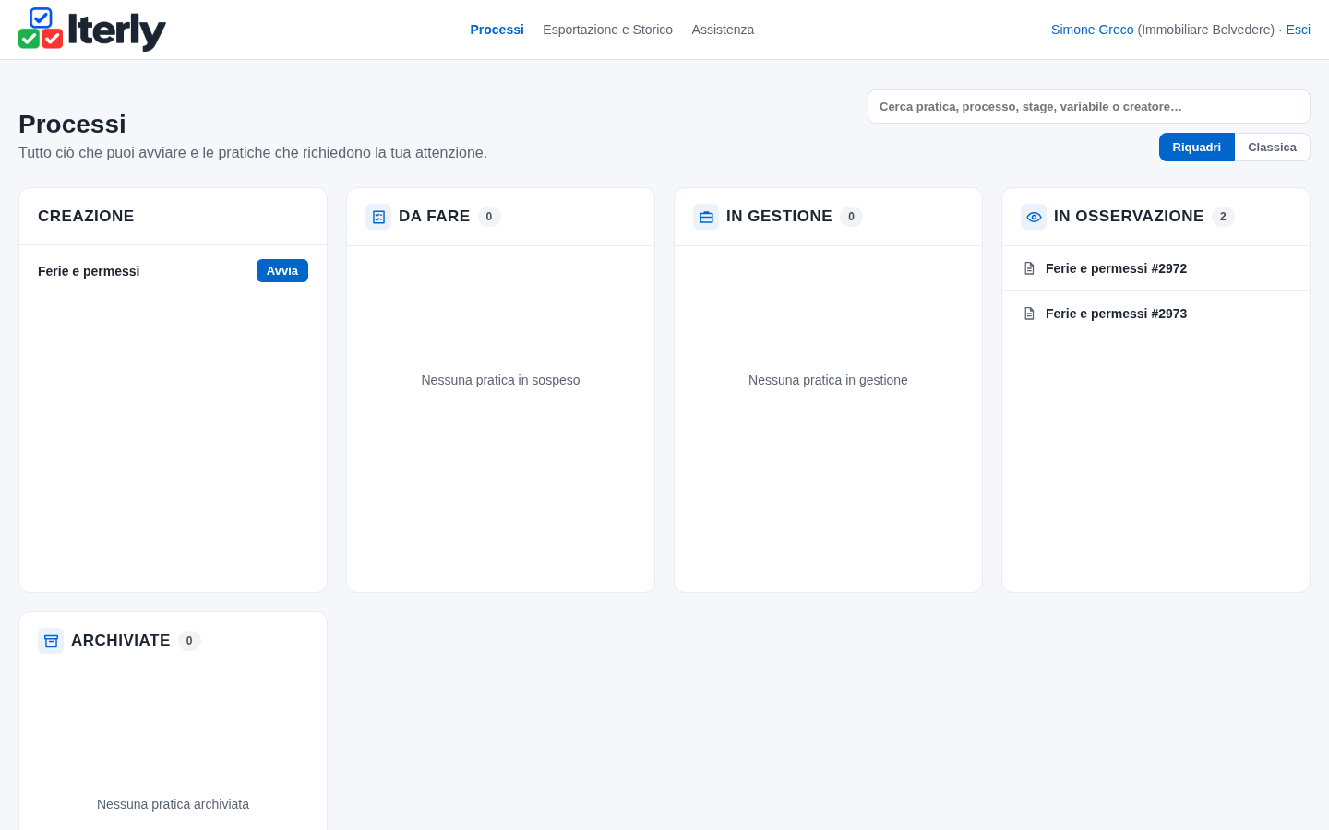The width and height of the screenshot is (1329, 830).
Task: Click the Iterly logo
Action: point(92,30)
